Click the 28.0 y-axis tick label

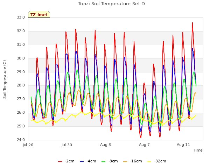tap(21, 85)
